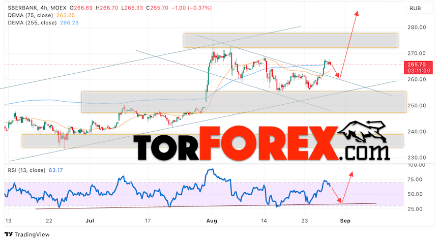Click the Jul date label on time axis
The height and width of the screenshot is (242, 439).
click(x=90, y=221)
